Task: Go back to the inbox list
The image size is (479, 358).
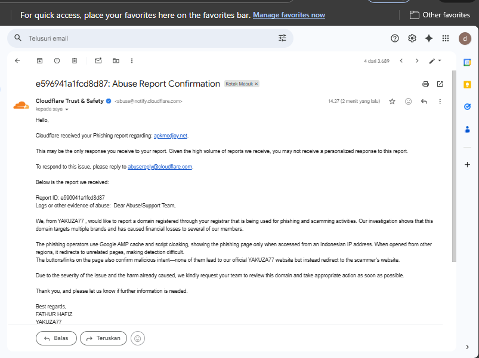Action: [17, 60]
